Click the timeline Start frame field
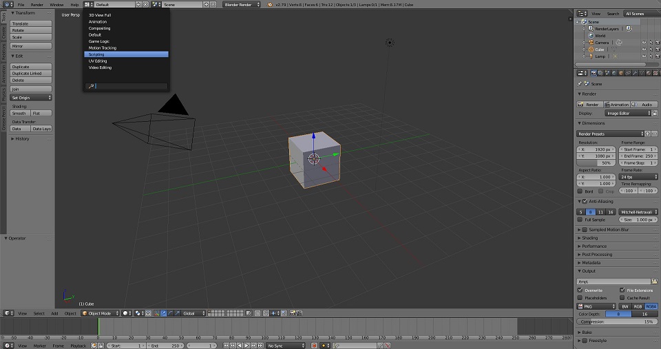661x349 pixels. [x=127, y=346]
